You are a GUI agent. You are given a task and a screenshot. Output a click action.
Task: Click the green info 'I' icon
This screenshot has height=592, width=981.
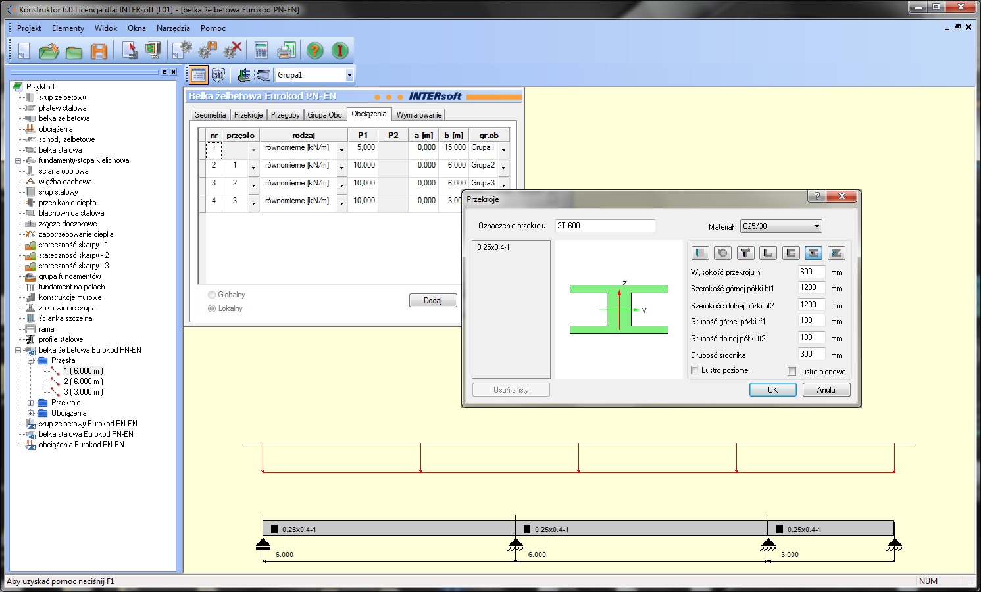click(340, 51)
